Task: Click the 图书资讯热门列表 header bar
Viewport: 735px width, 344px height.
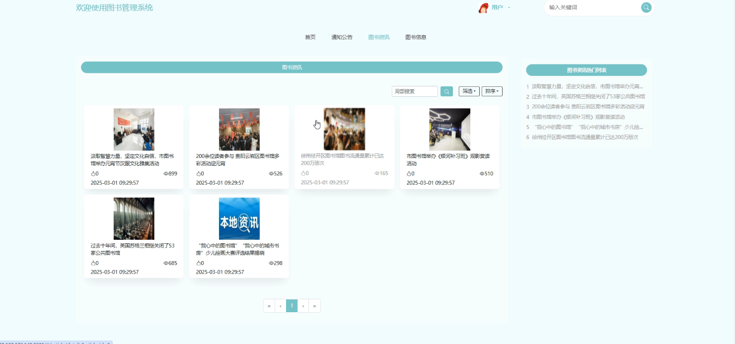Action: pyautogui.click(x=587, y=70)
